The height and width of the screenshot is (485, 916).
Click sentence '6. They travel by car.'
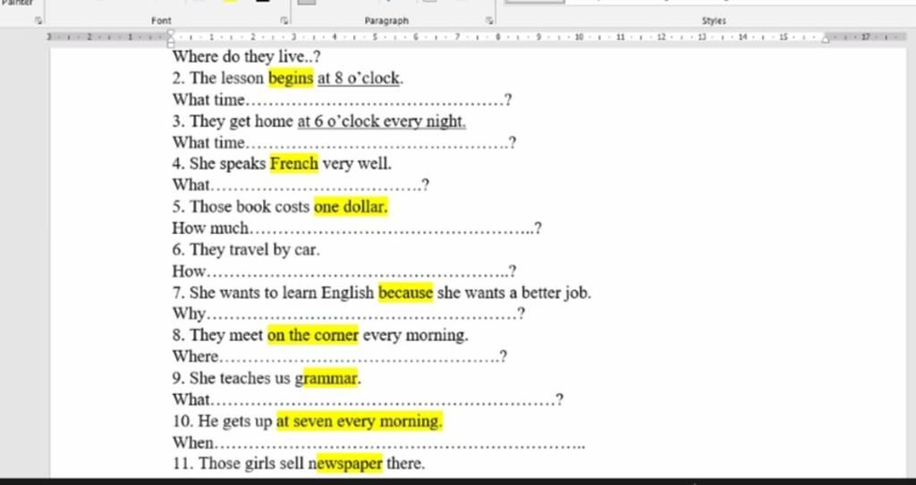[x=246, y=250]
